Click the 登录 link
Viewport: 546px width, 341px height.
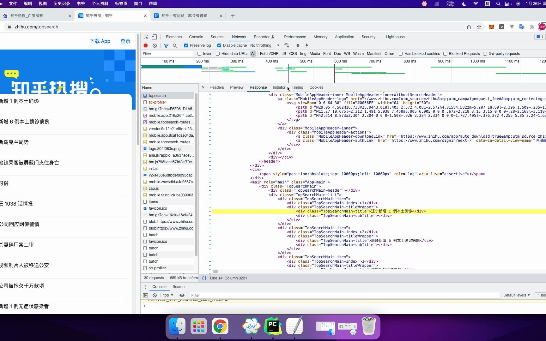125,41
